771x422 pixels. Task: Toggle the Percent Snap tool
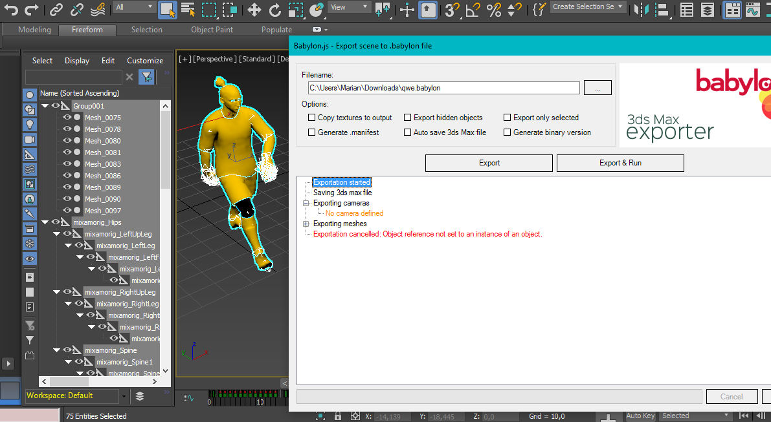pos(494,9)
